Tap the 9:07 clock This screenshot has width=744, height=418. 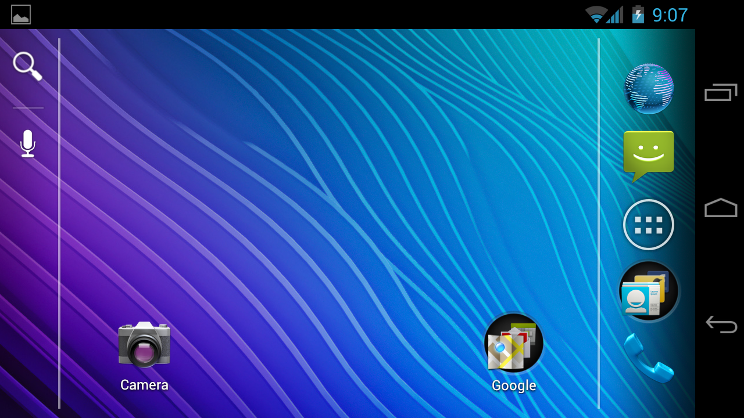pyautogui.click(x=670, y=15)
